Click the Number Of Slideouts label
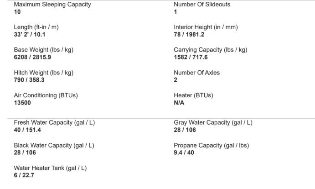 pyautogui.click(x=202, y=5)
